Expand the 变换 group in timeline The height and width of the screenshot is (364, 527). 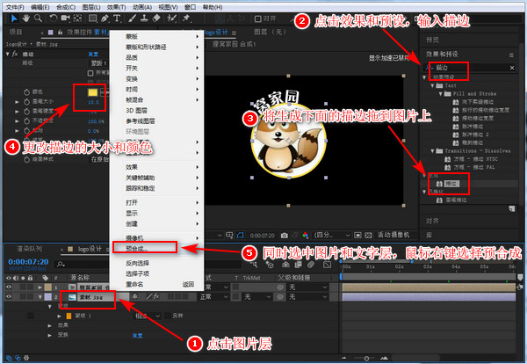pos(50,335)
